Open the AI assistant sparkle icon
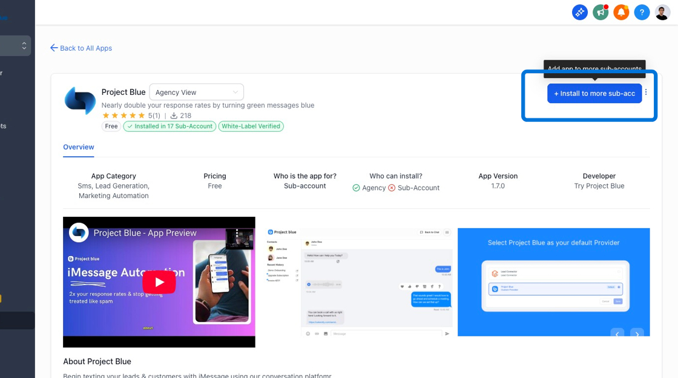This screenshot has width=678, height=378. tap(579, 12)
